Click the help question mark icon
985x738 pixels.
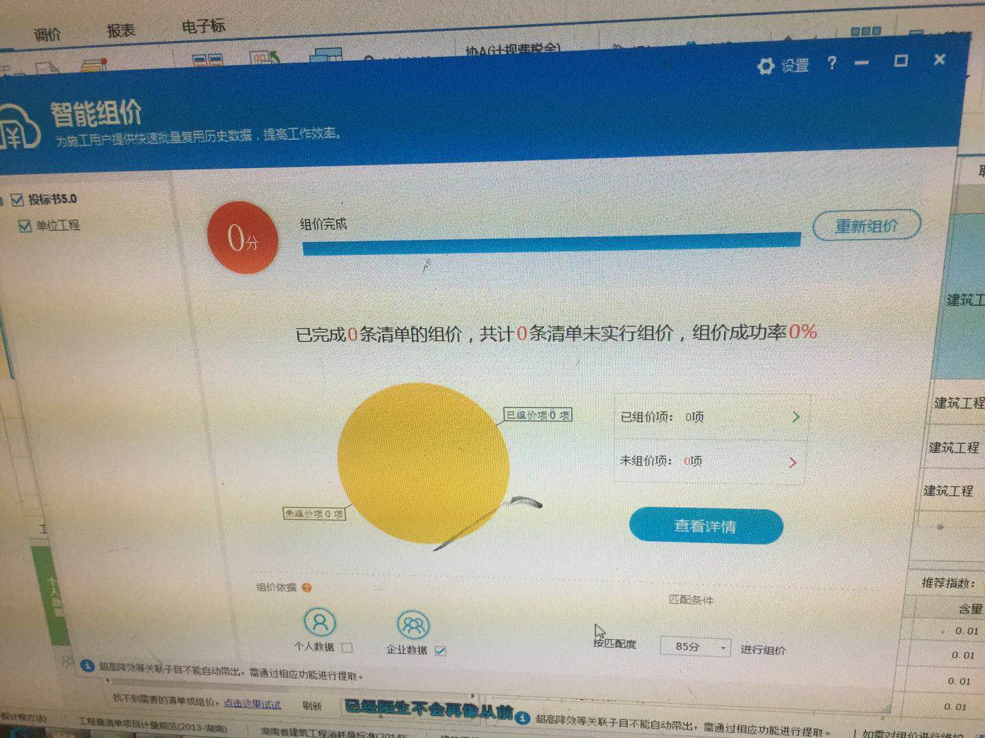coord(831,64)
